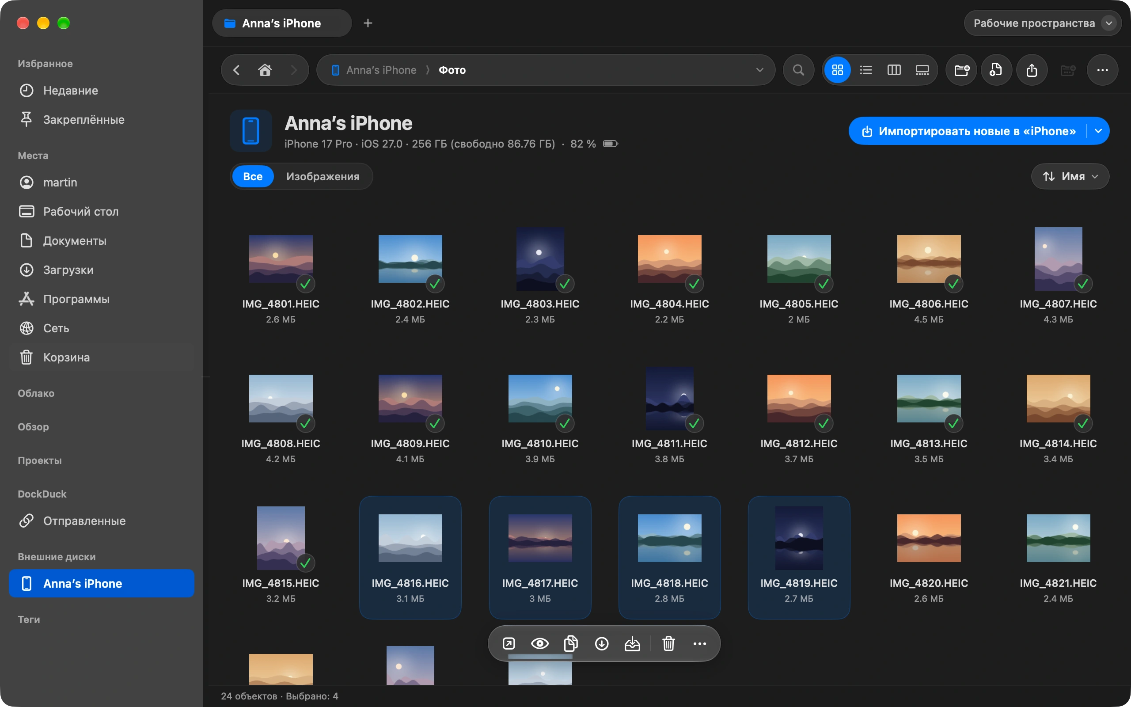
Task: Select the Изображения filter
Action: (x=323, y=176)
